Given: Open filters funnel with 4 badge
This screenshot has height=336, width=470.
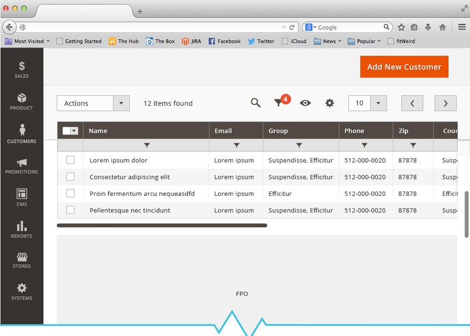Looking at the screenshot, I should pyautogui.click(x=279, y=103).
